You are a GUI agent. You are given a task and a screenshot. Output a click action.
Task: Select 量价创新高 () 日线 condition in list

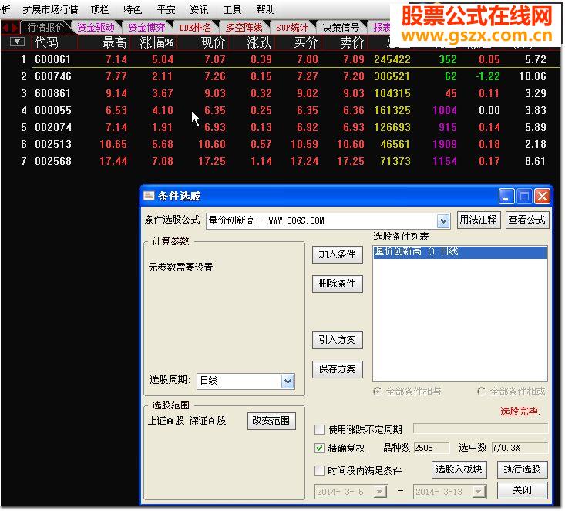[459, 251]
